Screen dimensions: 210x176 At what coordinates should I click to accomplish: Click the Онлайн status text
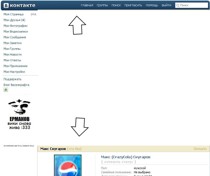[x=200, y=149]
